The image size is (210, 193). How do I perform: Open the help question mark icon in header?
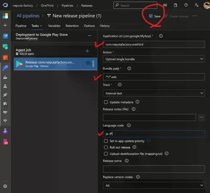coord(186,5)
